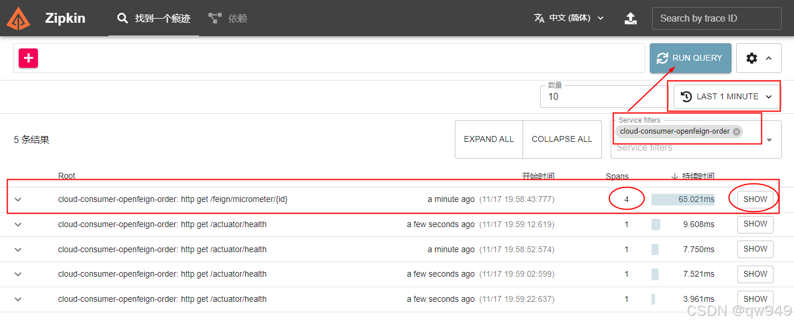The image size is (794, 324).
Task: Show the 9.608ms trace
Action: point(755,224)
